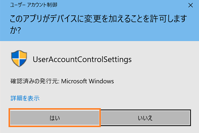This screenshot has width=199, height=133.
Task: Choose No to block UserAccountControlSettings
Action: point(145,117)
